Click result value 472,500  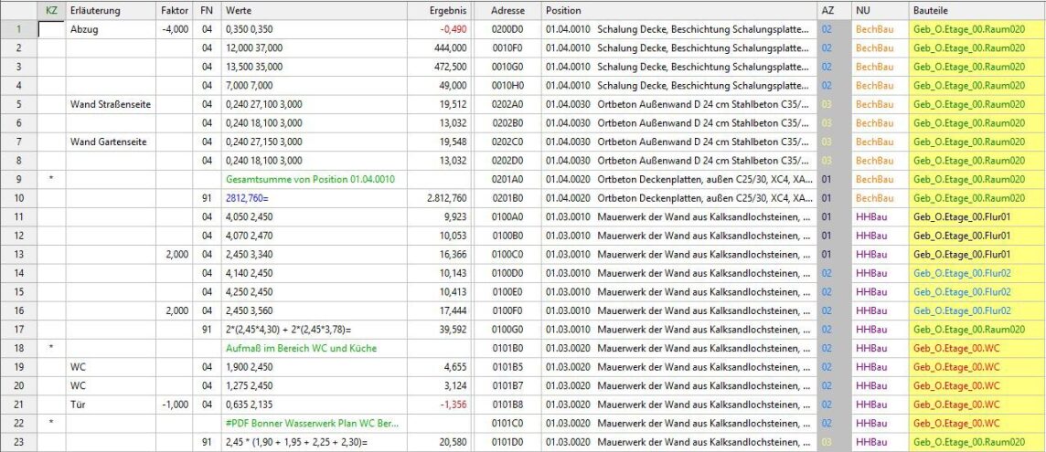tap(439, 67)
